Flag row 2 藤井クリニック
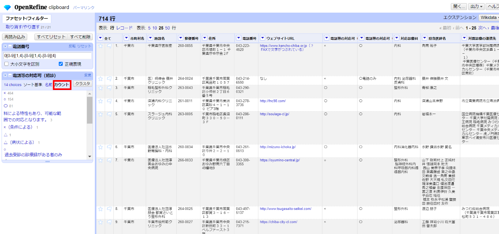 [109, 79]
